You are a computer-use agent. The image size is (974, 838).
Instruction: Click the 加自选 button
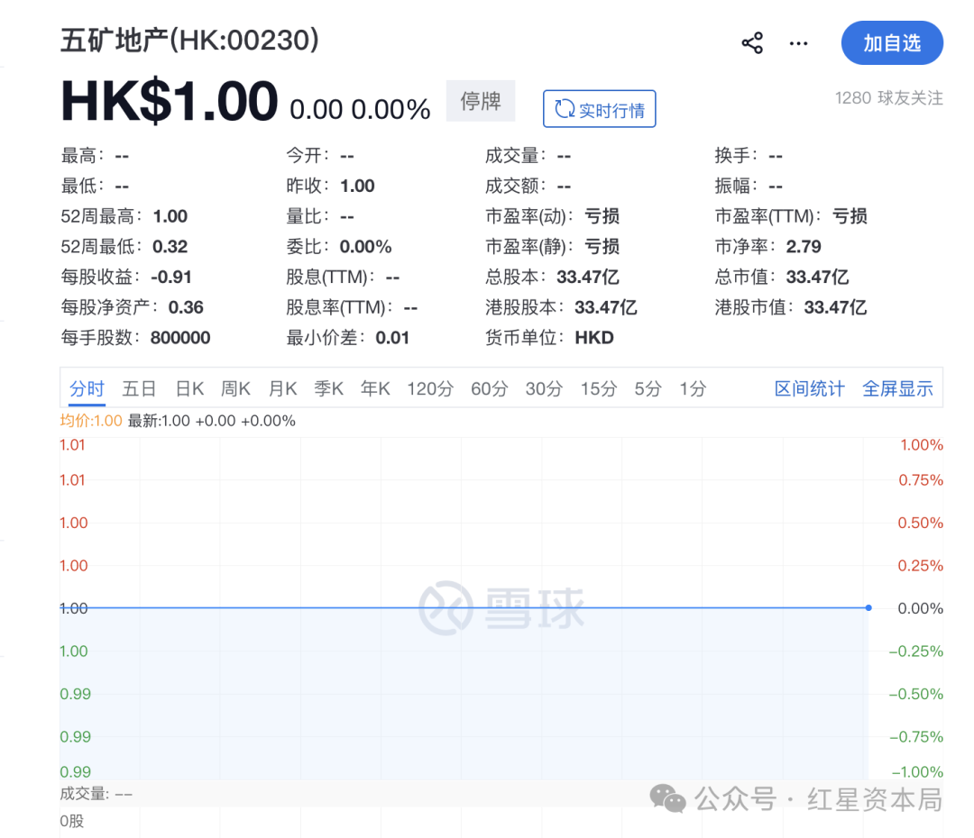coord(891,43)
